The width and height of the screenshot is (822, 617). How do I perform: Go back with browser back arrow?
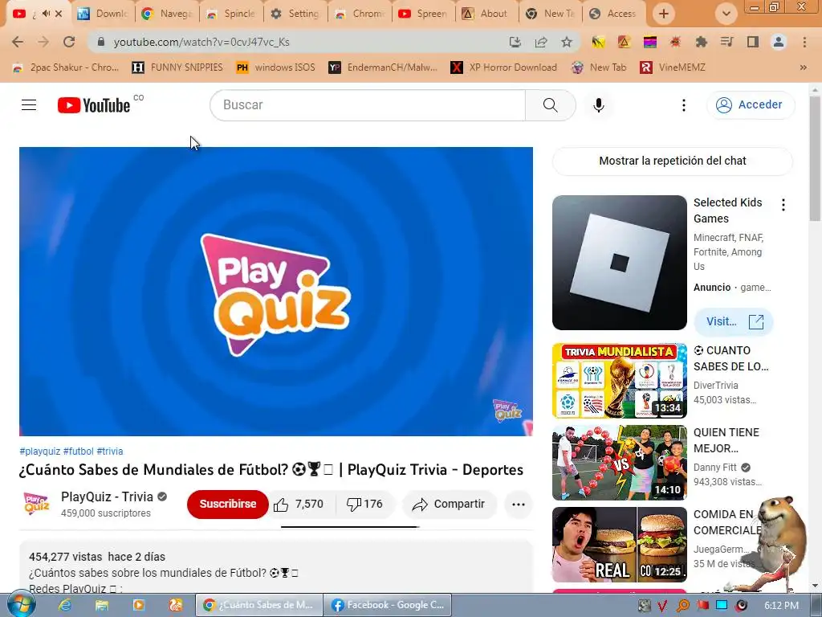pyautogui.click(x=18, y=42)
